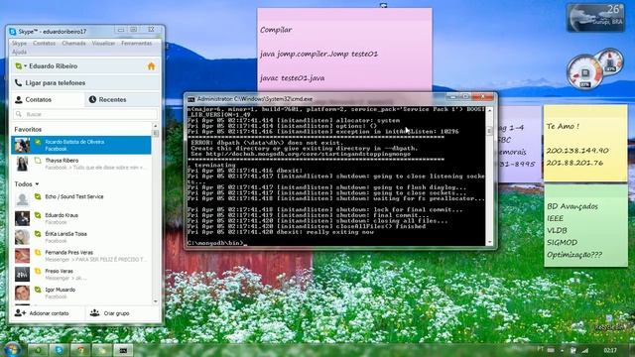635x357 pixels.
Task: Click the Skype icon in the taskbar
Action: [x=60, y=350]
